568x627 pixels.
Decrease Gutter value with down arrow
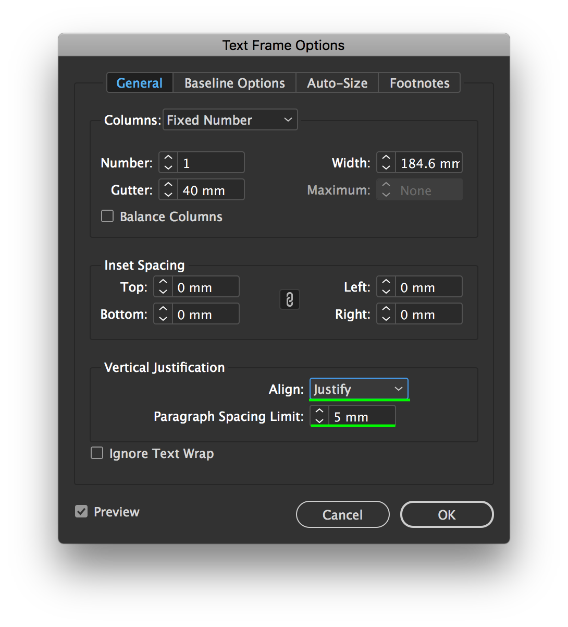[x=168, y=194]
